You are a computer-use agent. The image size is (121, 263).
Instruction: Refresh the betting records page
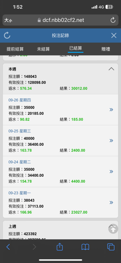click(x=7, y=36)
